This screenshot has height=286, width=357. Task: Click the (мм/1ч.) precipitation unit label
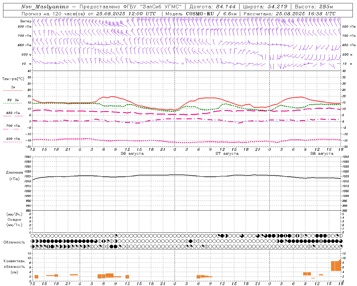click(x=15, y=225)
